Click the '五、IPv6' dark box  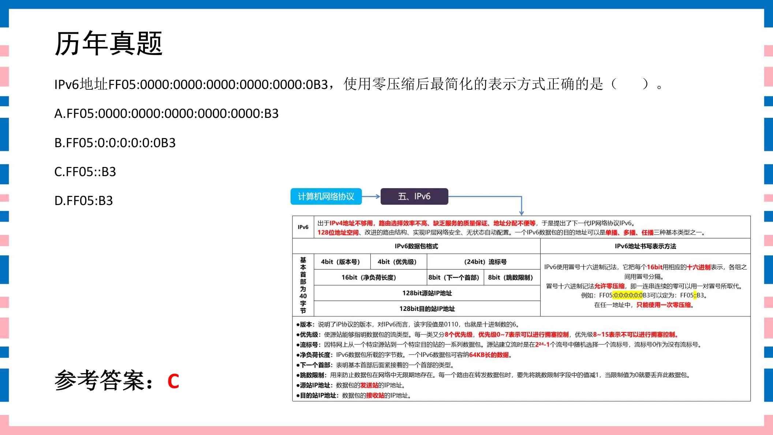(414, 197)
